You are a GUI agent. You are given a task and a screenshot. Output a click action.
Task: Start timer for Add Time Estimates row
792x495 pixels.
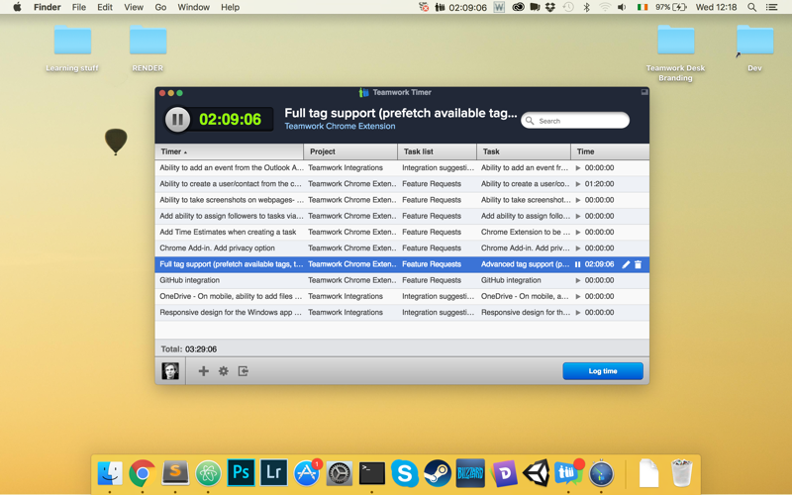(578, 233)
